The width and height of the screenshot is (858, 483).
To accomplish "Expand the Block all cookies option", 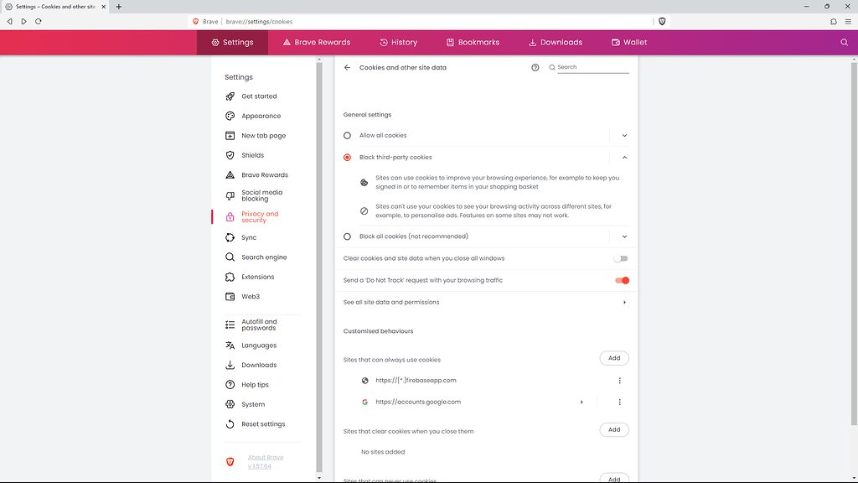I will pyautogui.click(x=623, y=236).
